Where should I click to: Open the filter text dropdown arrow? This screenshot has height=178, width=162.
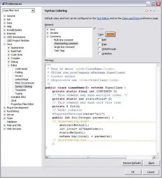click(x=32, y=10)
